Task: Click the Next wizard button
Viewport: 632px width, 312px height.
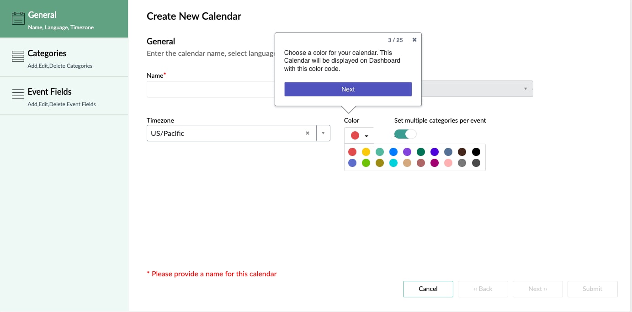Action: (x=537, y=289)
